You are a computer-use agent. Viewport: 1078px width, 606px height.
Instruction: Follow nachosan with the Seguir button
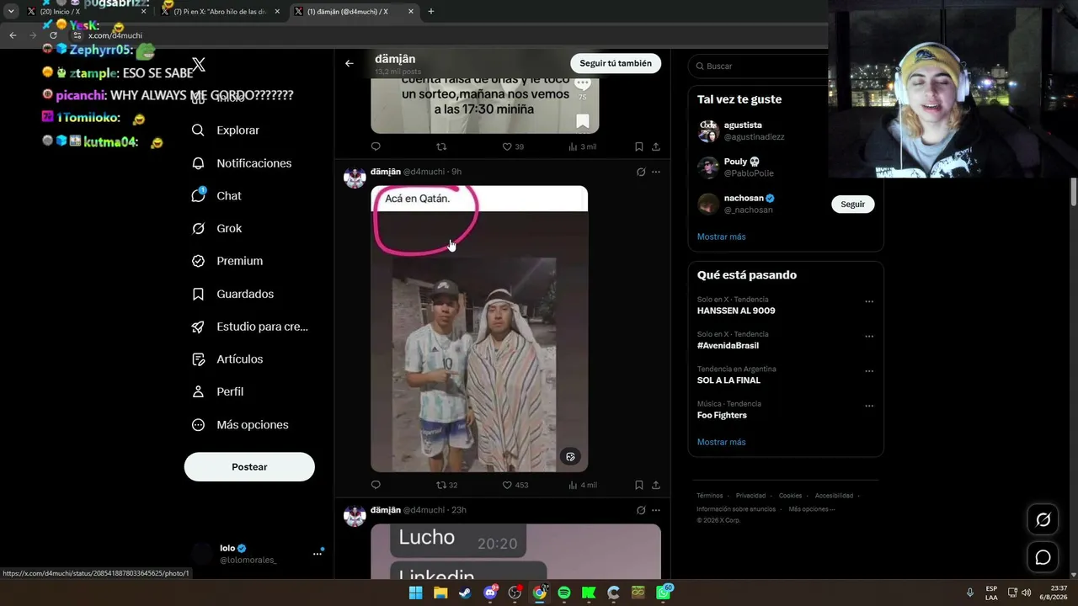[x=852, y=204]
